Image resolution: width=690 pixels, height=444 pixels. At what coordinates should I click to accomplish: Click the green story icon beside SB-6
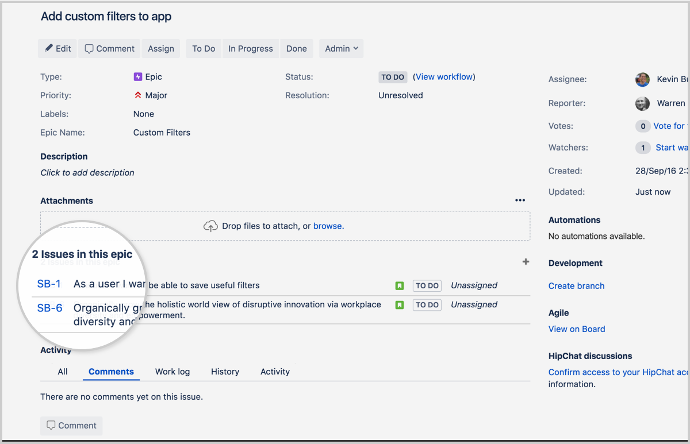point(400,304)
